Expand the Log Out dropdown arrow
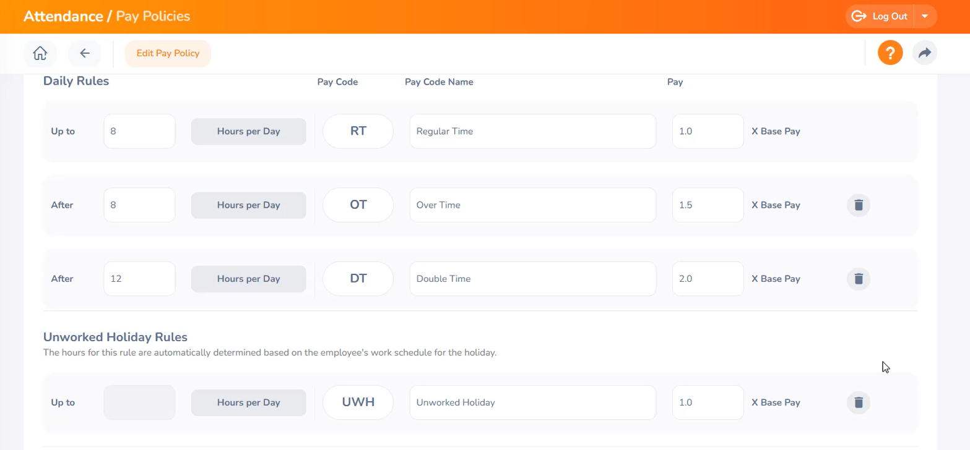The height and width of the screenshot is (450, 970). (925, 17)
